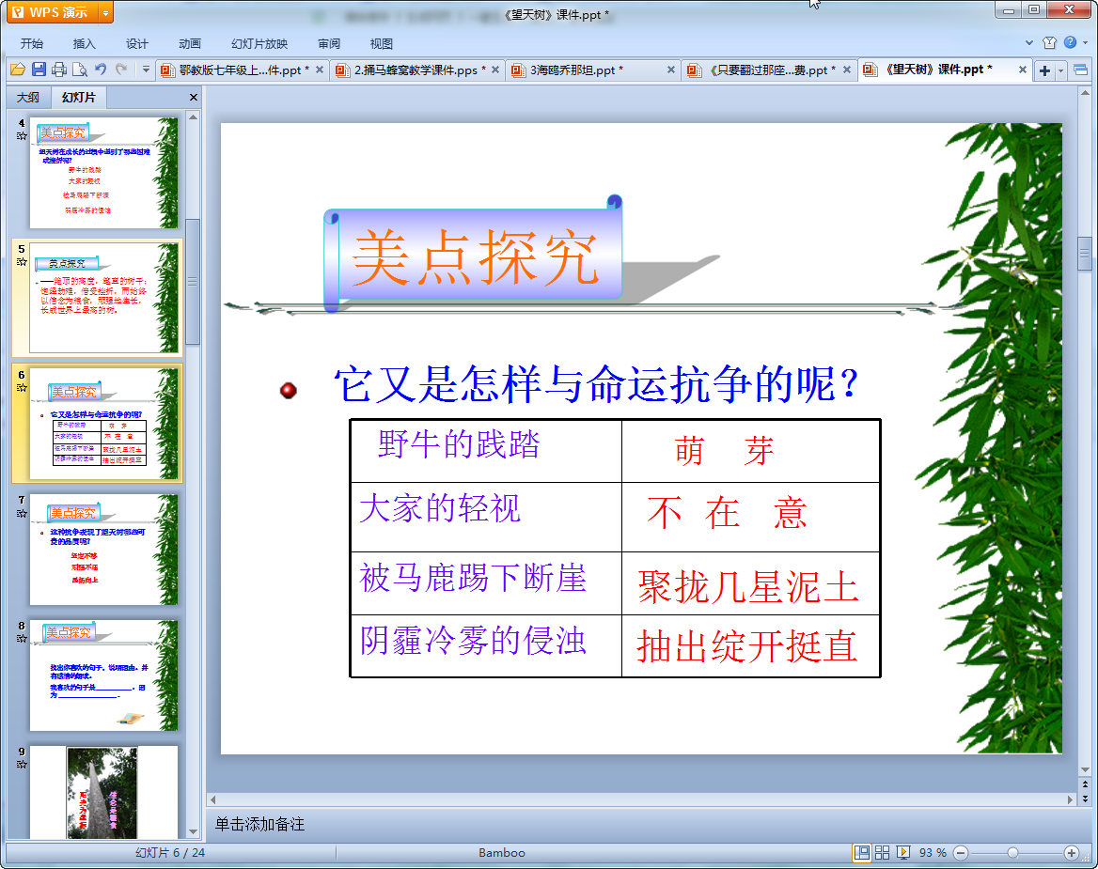Close the 《只要翻过那座...费.ppt tab
This screenshot has height=869, width=1098.
(847, 70)
